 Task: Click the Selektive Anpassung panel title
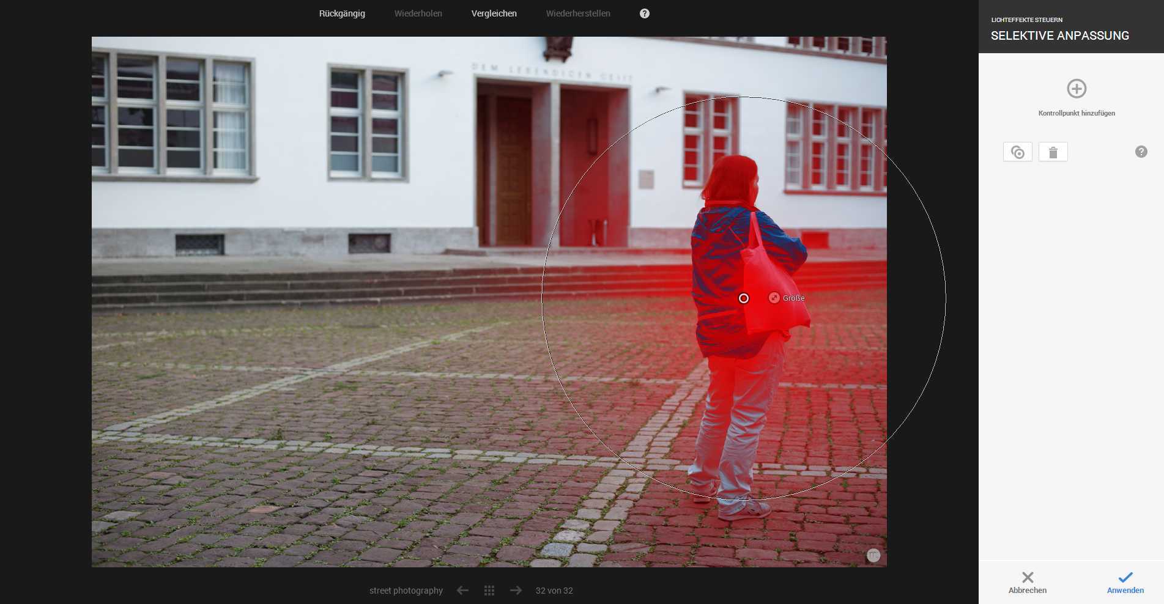tap(1059, 35)
